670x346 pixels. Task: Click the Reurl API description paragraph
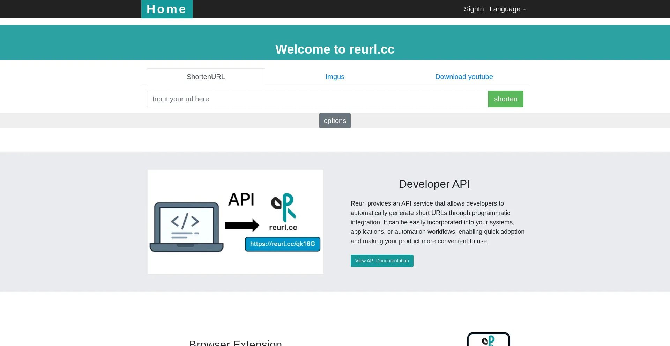tap(438, 222)
